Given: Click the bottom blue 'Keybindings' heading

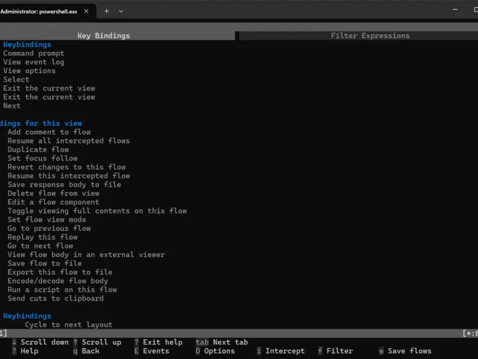Looking at the screenshot, I should coord(27,316).
